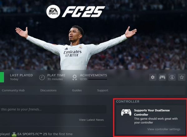Open the Guides tab
187x137 pixels.
pos(77,90)
